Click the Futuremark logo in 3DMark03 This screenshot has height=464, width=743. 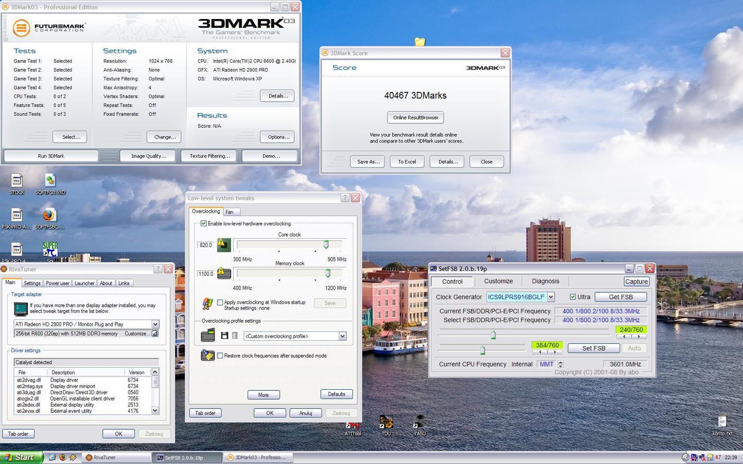(x=49, y=27)
